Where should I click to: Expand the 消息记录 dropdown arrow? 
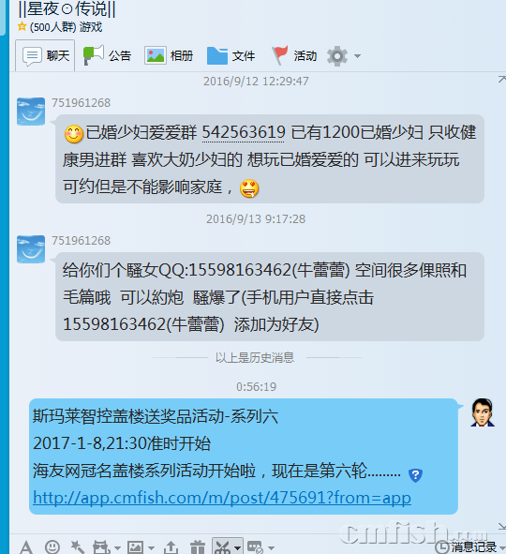click(502, 548)
